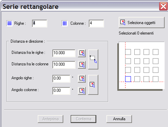Click the pick icon beside Distanza fra le colonne
168x127 pixels.
coord(82,65)
